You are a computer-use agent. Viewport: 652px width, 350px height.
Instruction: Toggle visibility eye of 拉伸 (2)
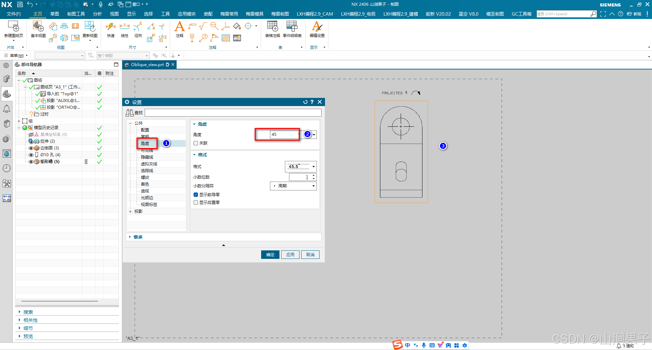click(x=31, y=141)
